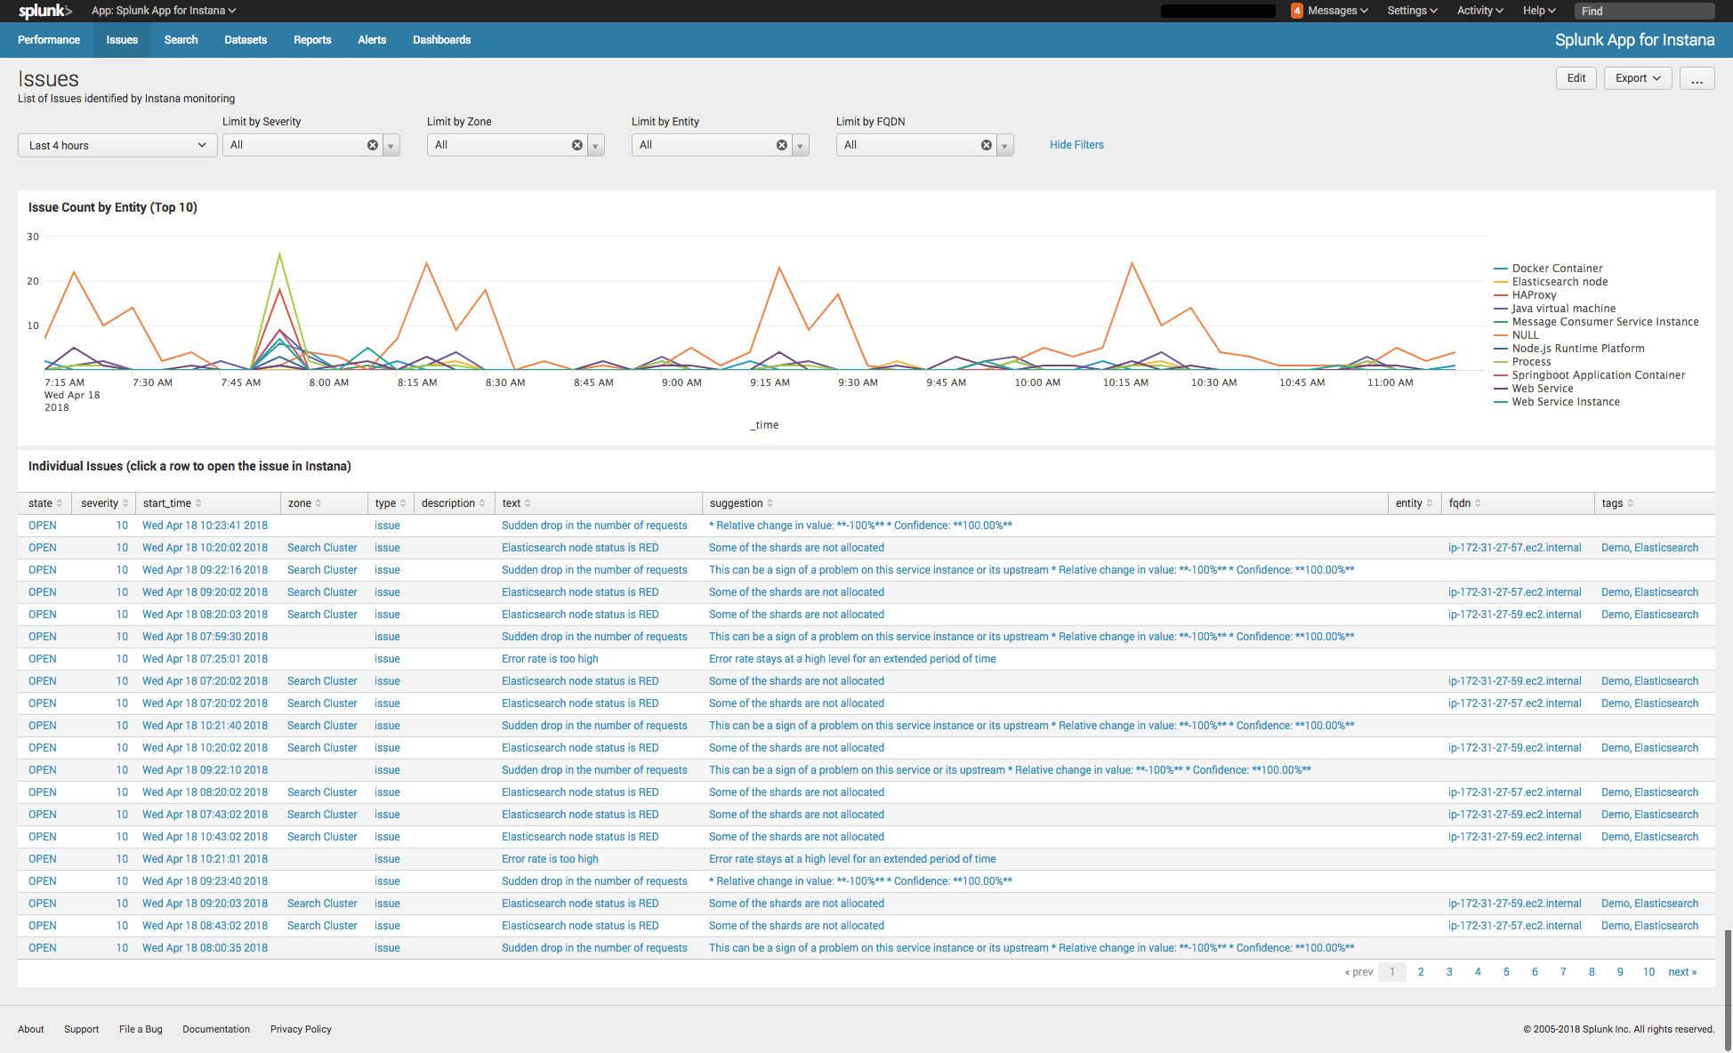This screenshot has height=1053, width=1733.
Task: Click into the Find search field
Action: pyautogui.click(x=1646, y=11)
